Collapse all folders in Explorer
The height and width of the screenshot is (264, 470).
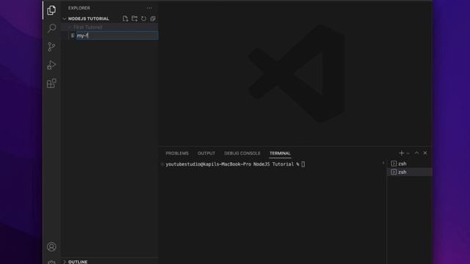tap(153, 18)
